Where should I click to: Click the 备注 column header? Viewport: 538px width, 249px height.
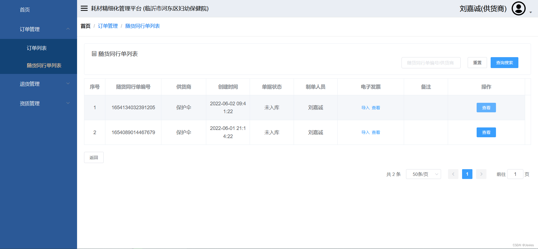426,87
